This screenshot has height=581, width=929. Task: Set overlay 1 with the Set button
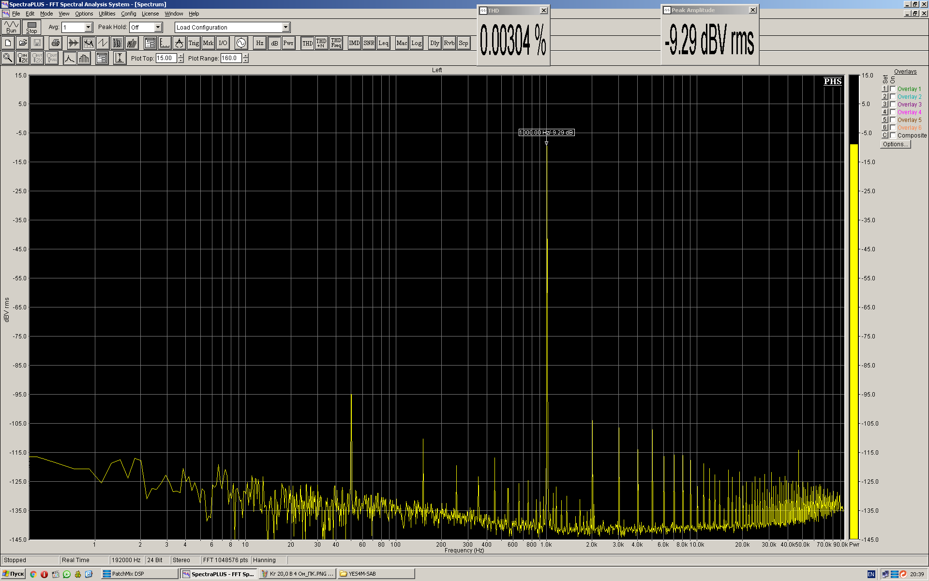coord(884,89)
